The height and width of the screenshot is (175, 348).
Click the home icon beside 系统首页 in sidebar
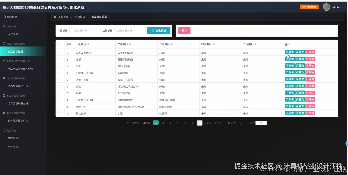(x=4, y=17)
